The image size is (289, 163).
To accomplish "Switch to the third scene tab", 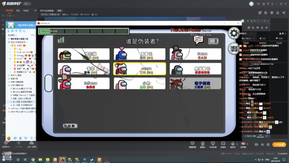I will point(26,11).
